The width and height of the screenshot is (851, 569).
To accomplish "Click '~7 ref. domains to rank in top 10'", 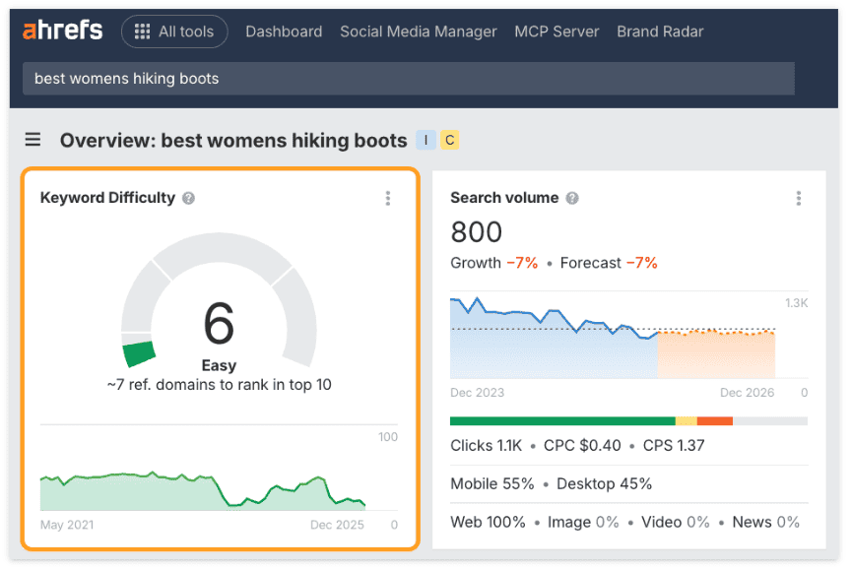I will tap(219, 385).
